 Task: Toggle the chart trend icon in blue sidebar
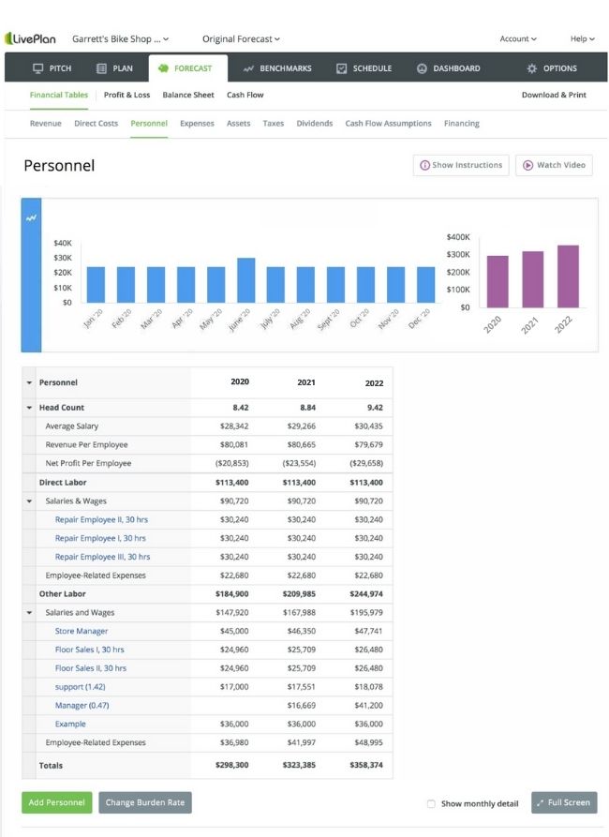[x=31, y=217]
